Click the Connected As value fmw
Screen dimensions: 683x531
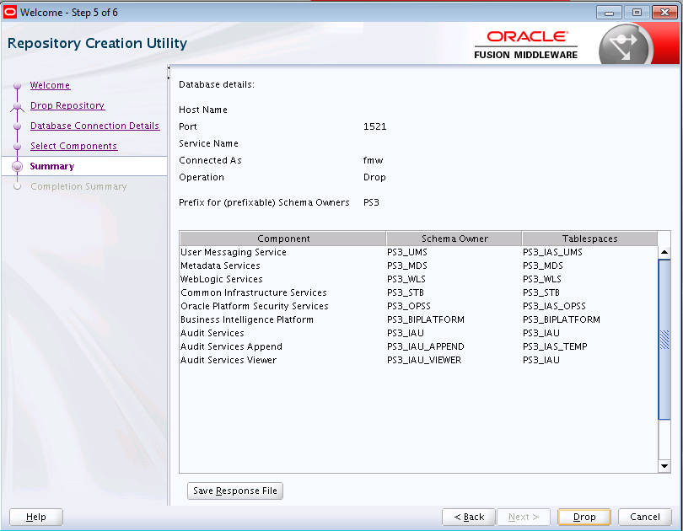pos(373,161)
